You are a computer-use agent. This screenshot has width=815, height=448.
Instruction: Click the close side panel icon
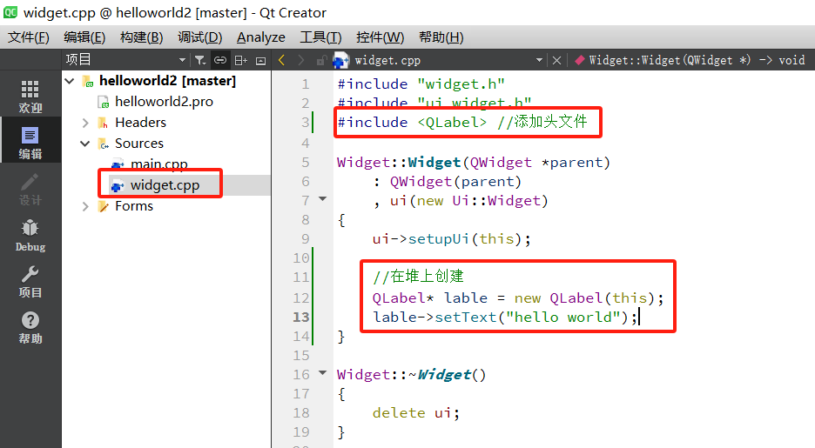(261, 61)
